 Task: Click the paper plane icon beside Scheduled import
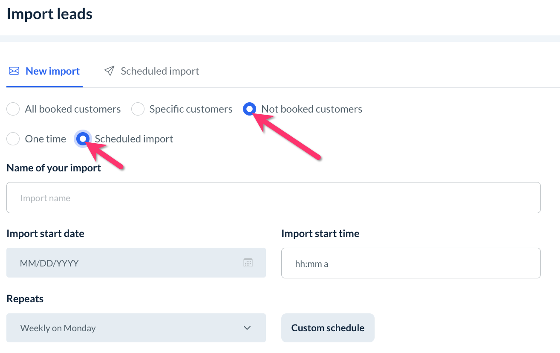tap(110, 71)
